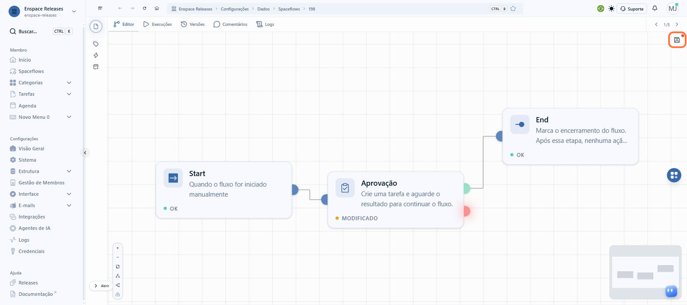
Task: Click the Suporte button
Action: (632, 9)
